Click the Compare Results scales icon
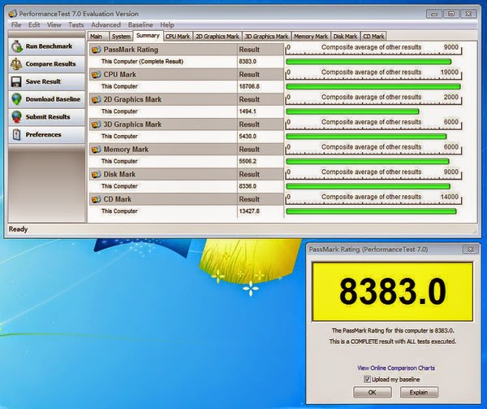Screen dimensions: 487x409 (x=16, y=63)
